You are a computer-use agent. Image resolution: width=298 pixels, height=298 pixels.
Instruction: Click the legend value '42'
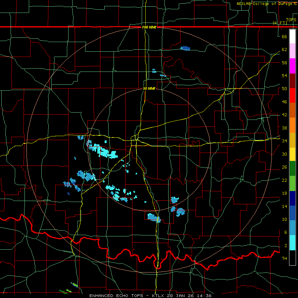pyautogui.click(x=284, y=115)
